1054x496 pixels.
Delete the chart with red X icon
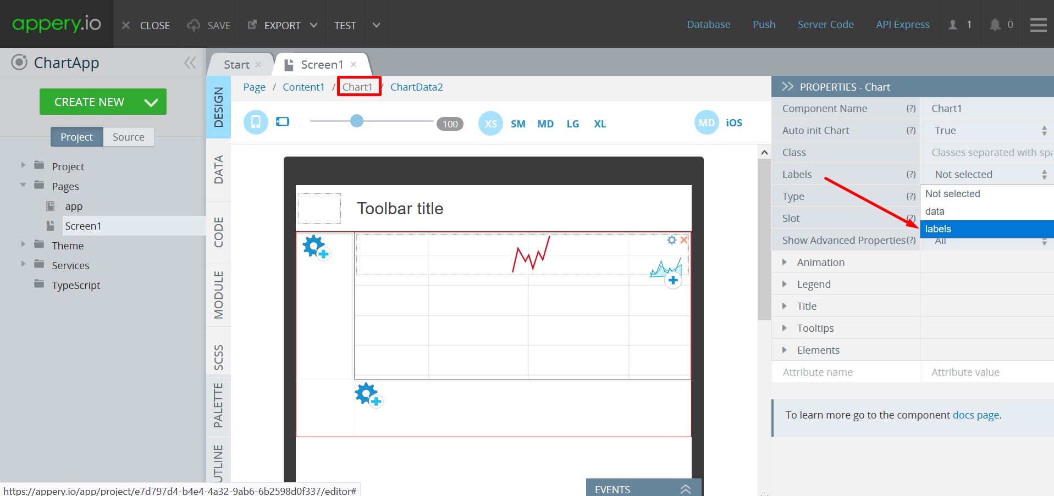pyautogui.click(x=684, y=240)
